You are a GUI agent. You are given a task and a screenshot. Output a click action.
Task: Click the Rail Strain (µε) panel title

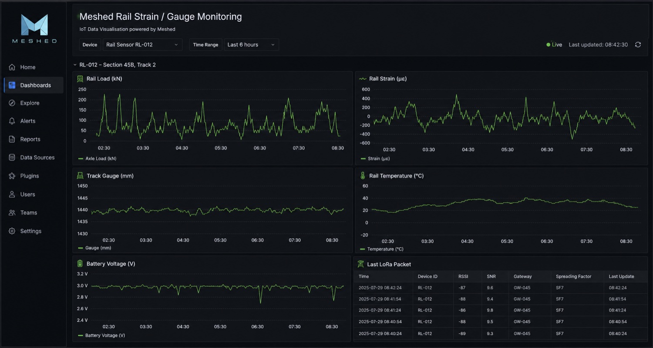click(388, 79)
